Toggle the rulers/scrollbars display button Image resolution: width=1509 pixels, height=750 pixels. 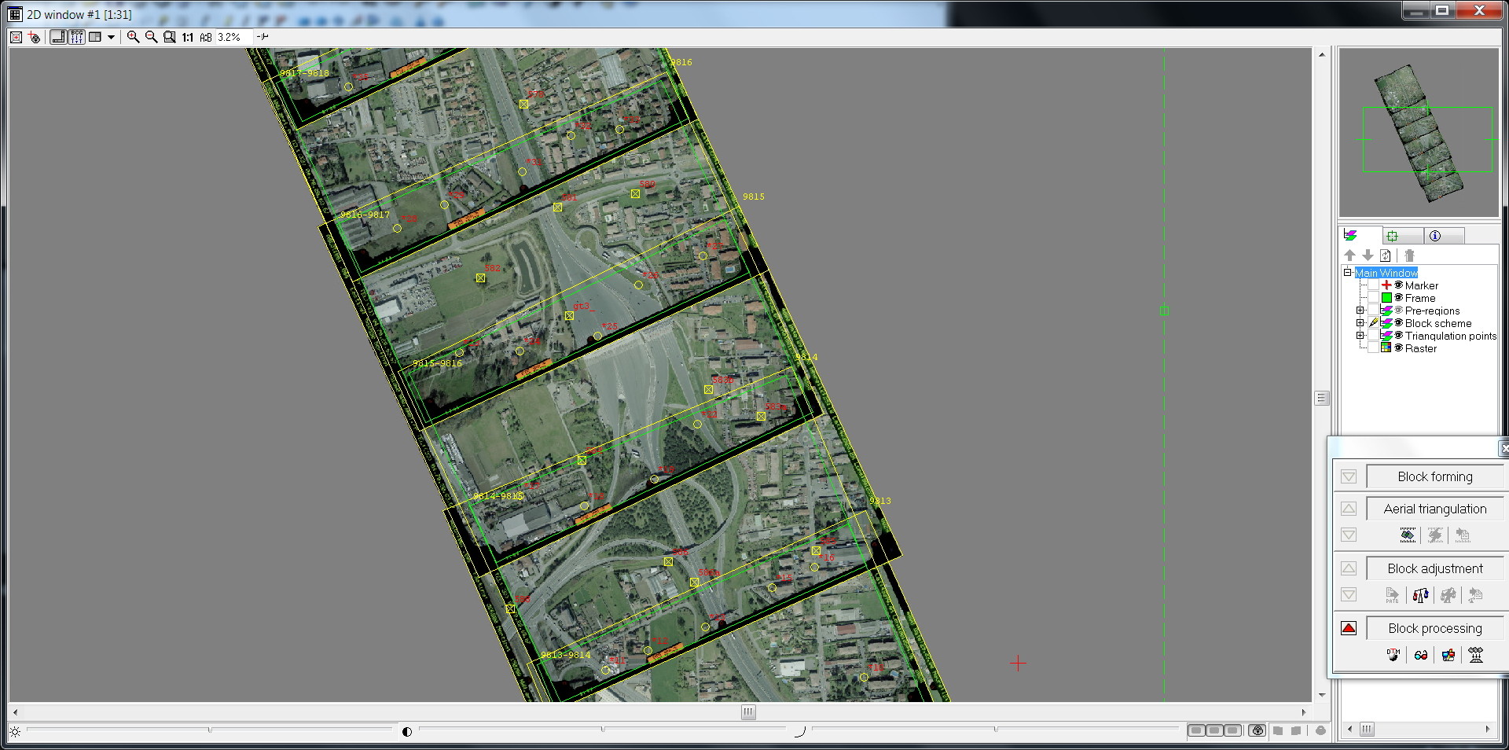click(x=58, y=37)
